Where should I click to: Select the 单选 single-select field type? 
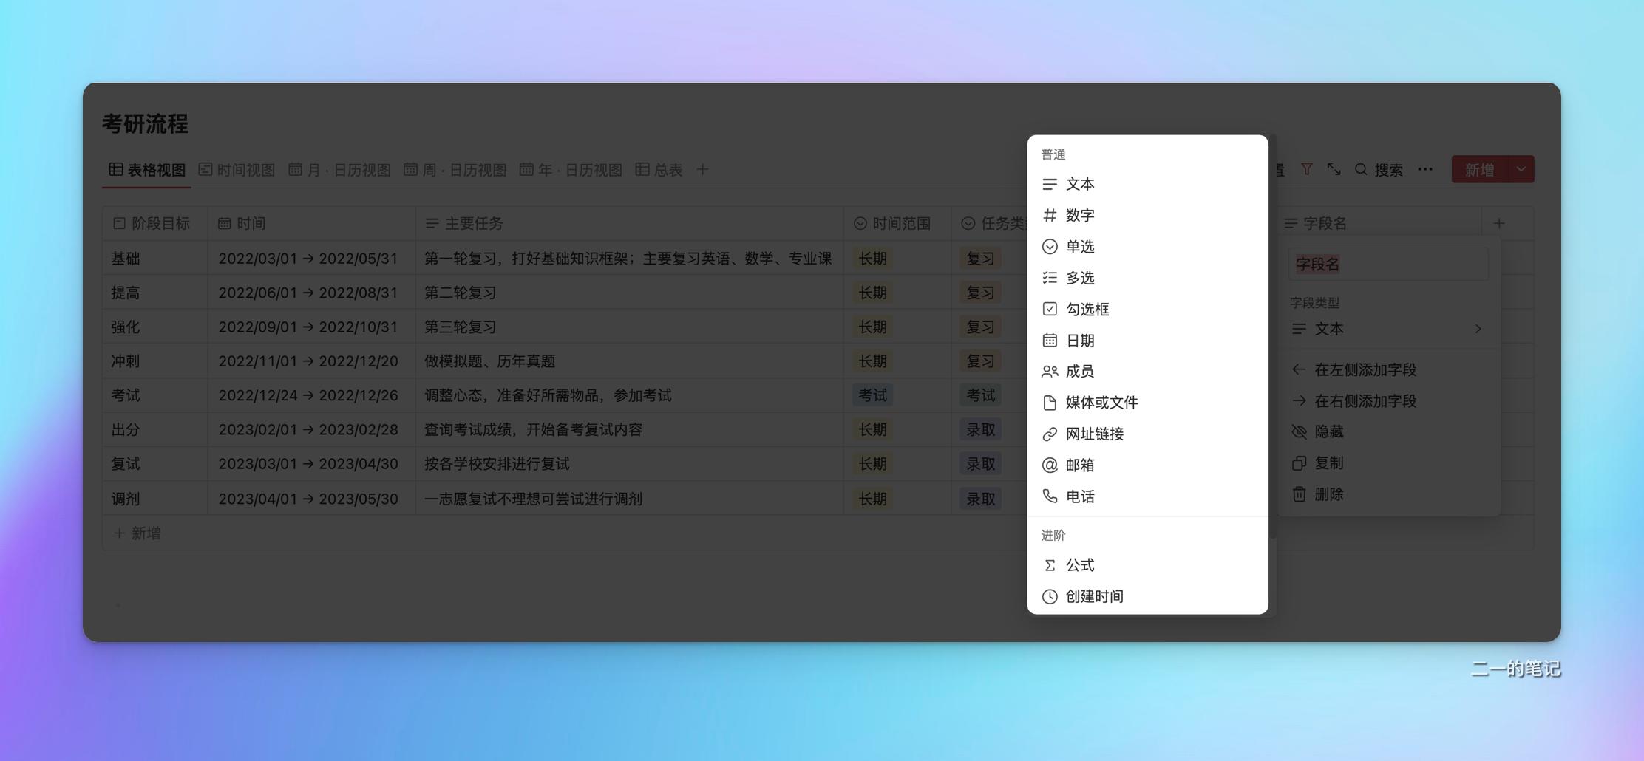1079,246
